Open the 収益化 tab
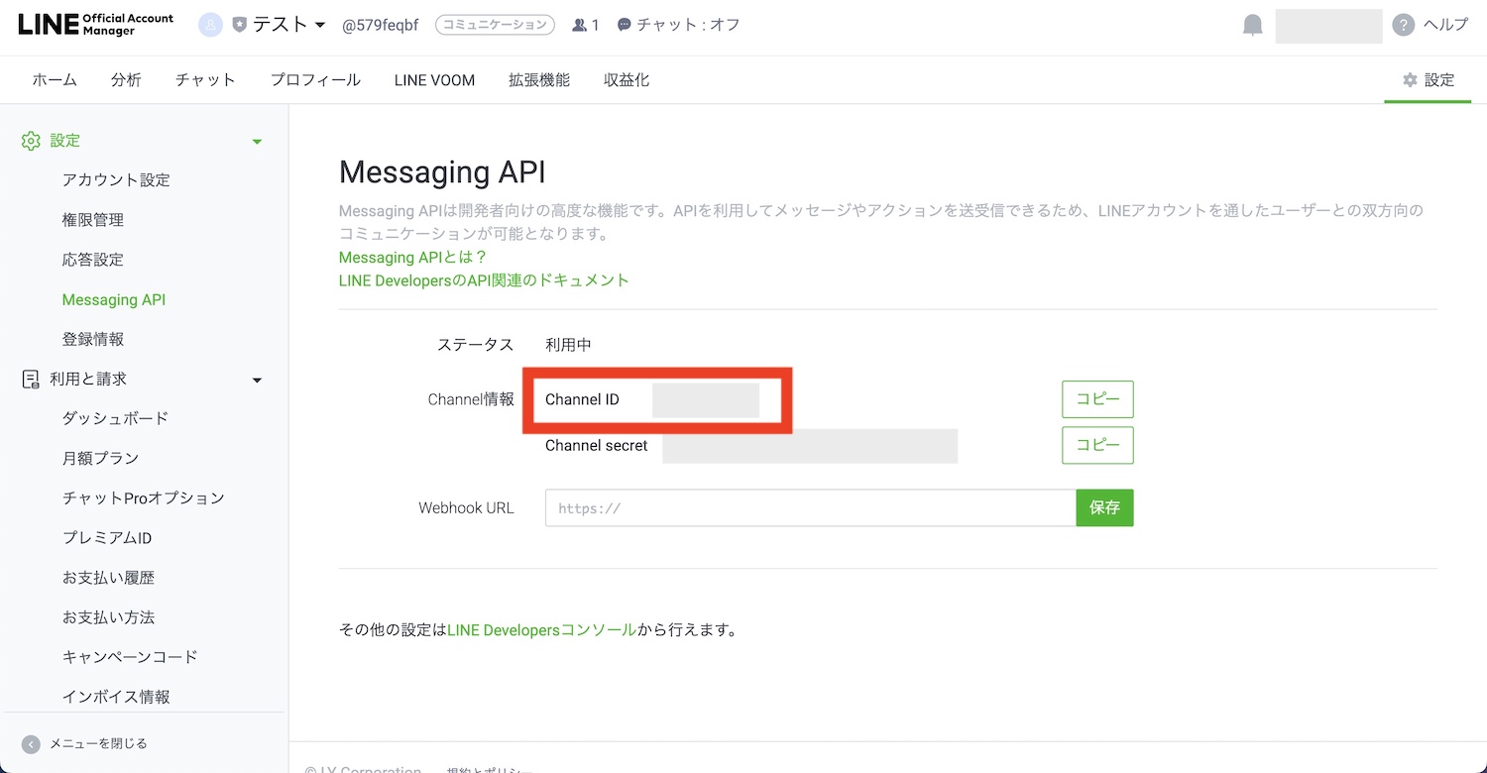The height and width of the screenshot is (773, 1487). pyautogui.click(x=627, y=80)
